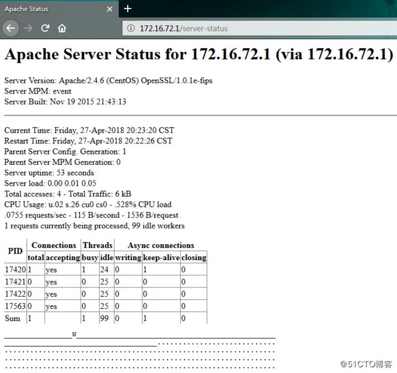Click the browser back arrow button
Screen dimensions: 397x373
pyautogui.click(x=10, y=28)
